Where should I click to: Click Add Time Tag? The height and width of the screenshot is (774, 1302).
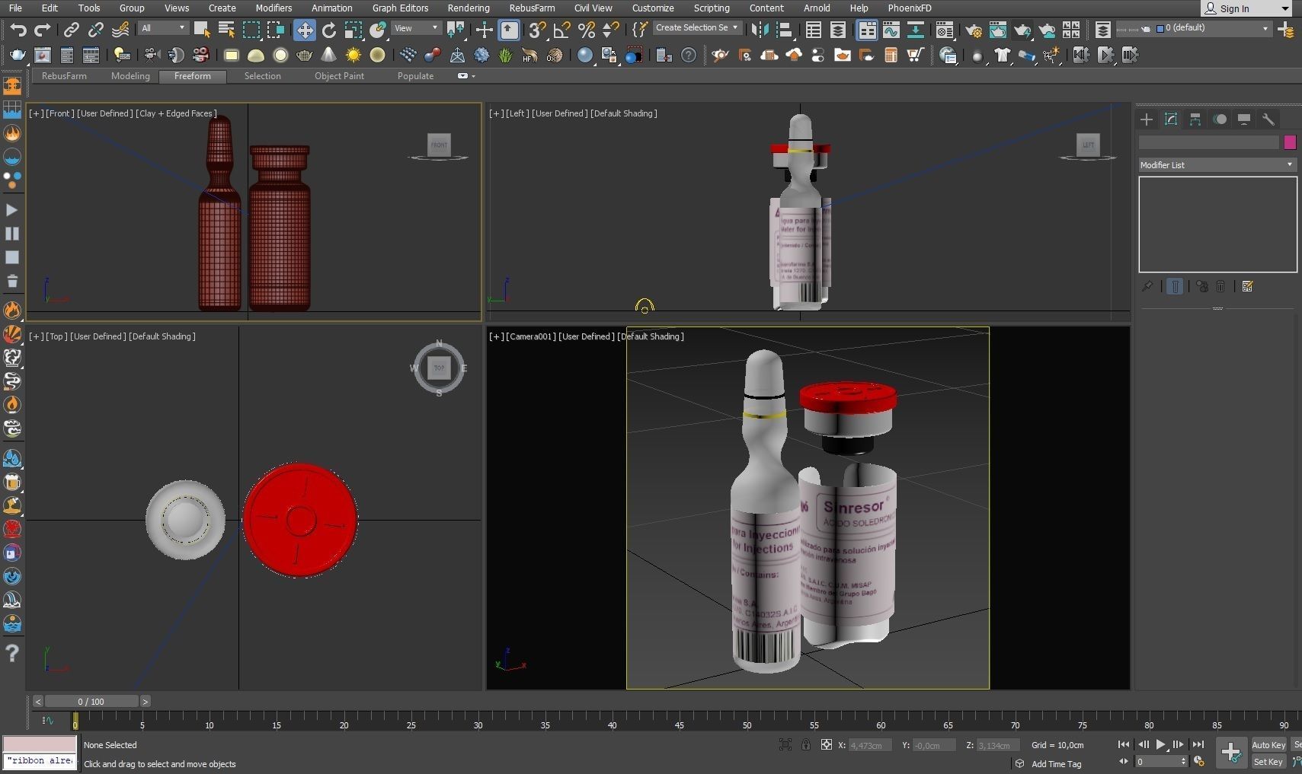point(1056,764)
